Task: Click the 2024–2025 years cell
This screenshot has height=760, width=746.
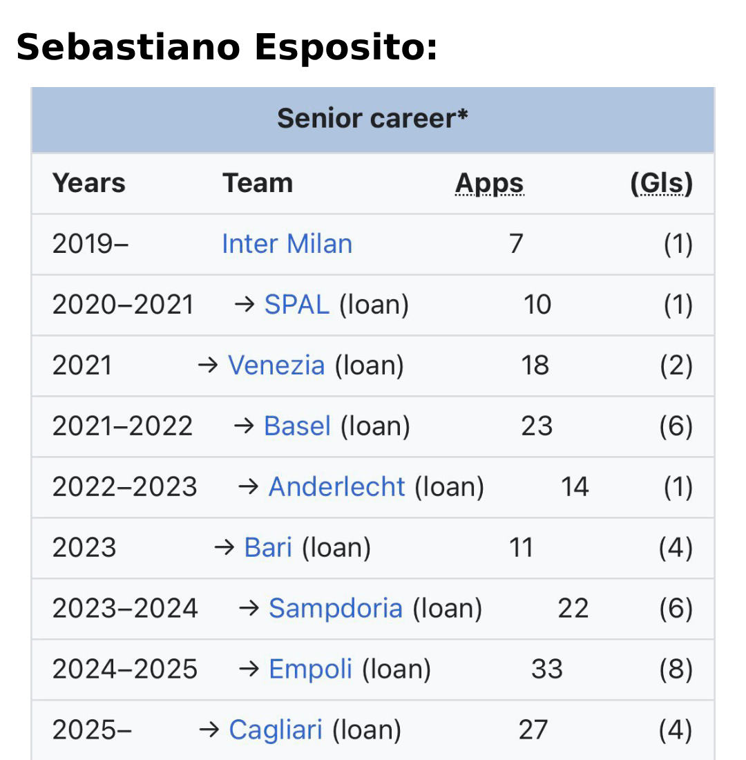Action: [x=125, y=669]
